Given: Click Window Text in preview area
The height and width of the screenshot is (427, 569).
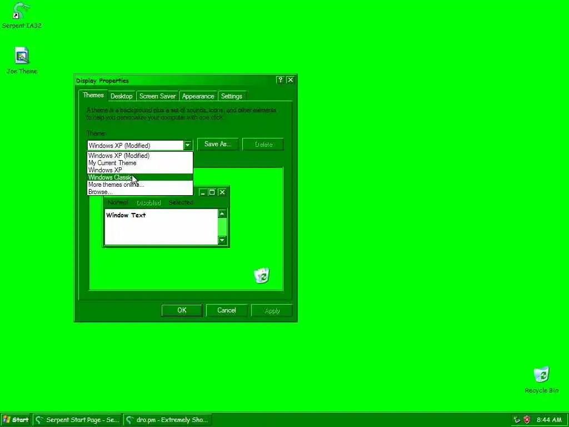Looking at the screenshot, I should click(126, 215).
